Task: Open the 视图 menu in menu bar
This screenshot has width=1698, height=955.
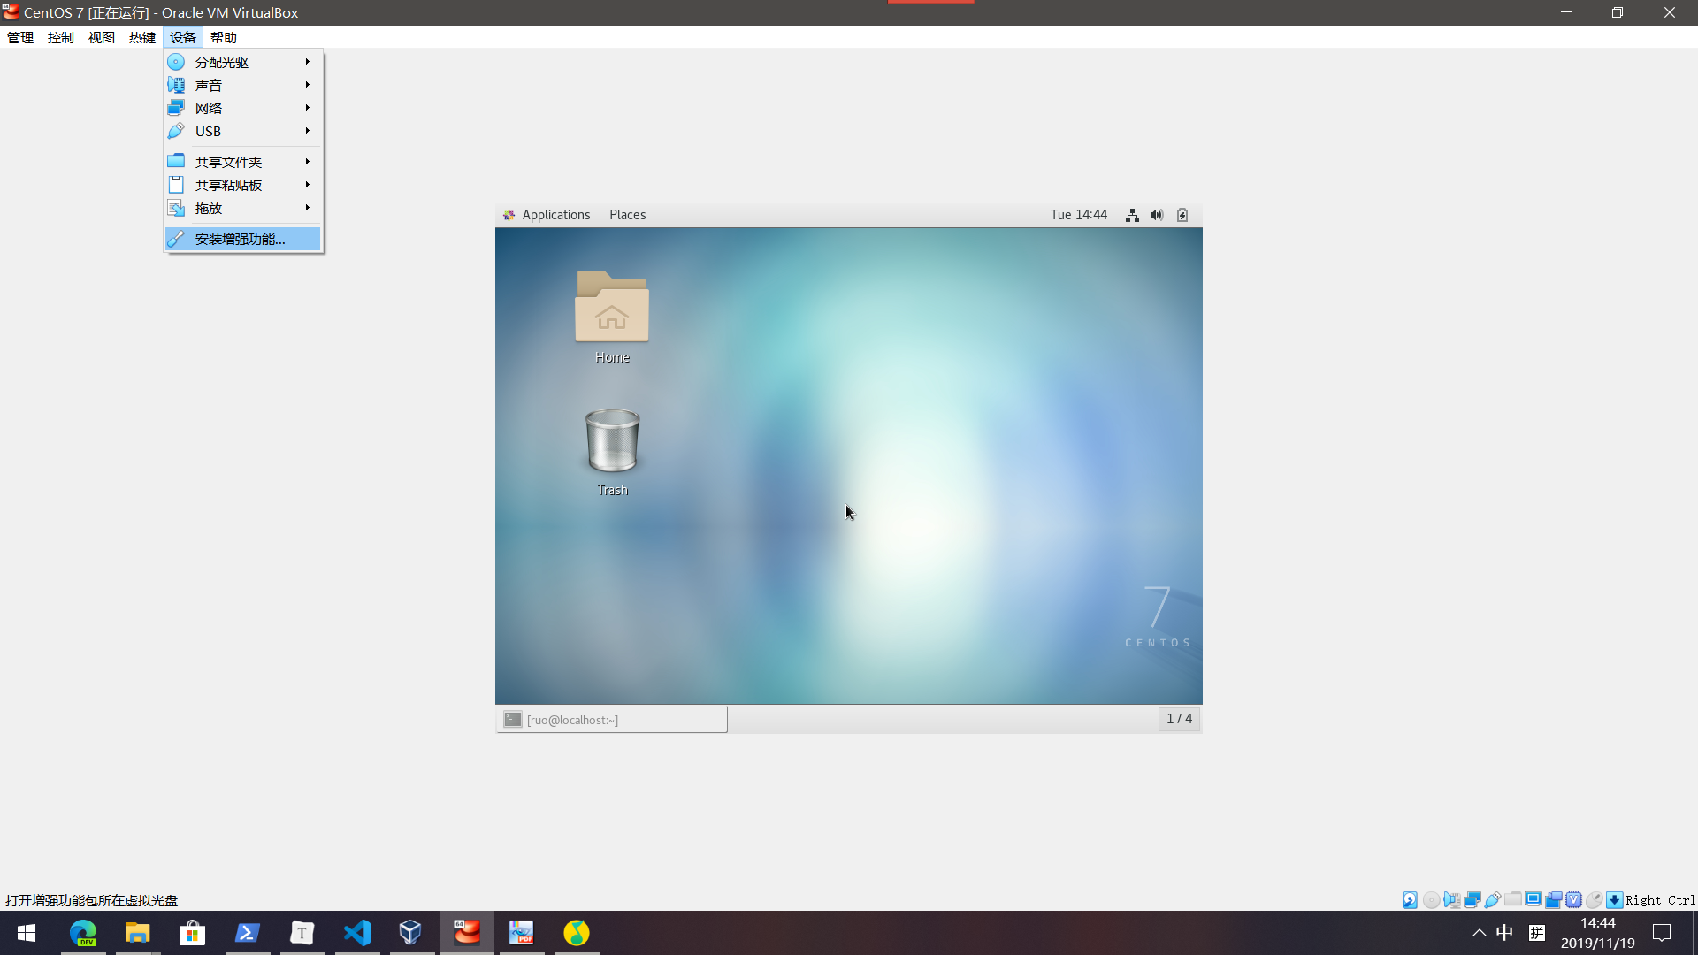Action: [x=101, y=37]
